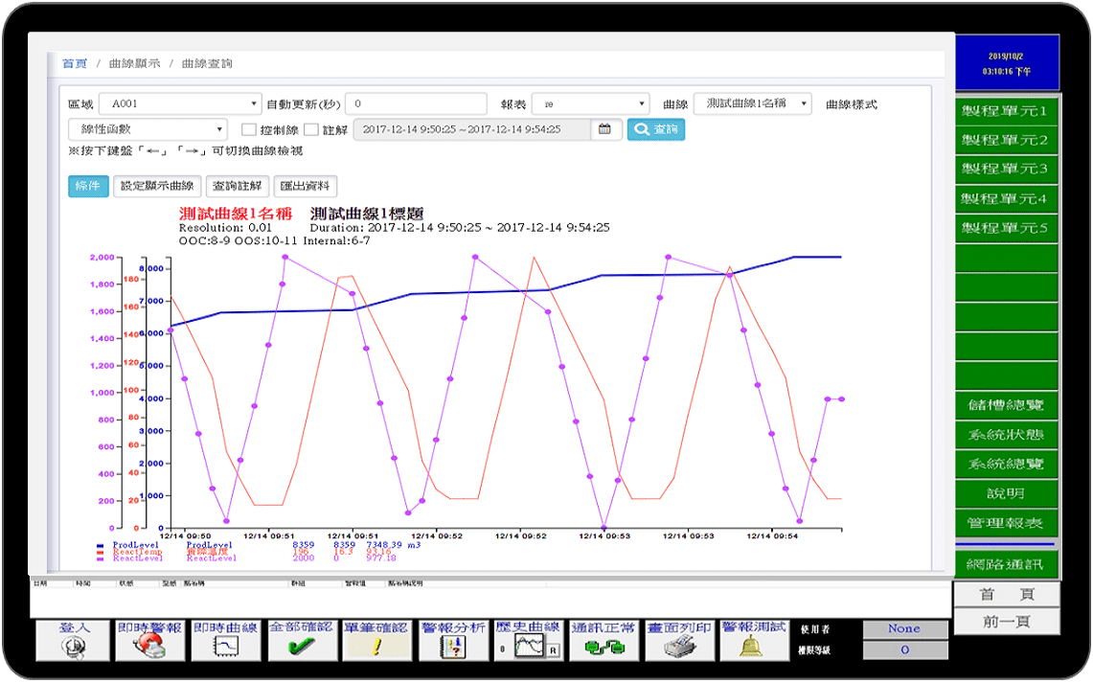Select 製程單元3 in the right sidebar

tap(1006, 170)
